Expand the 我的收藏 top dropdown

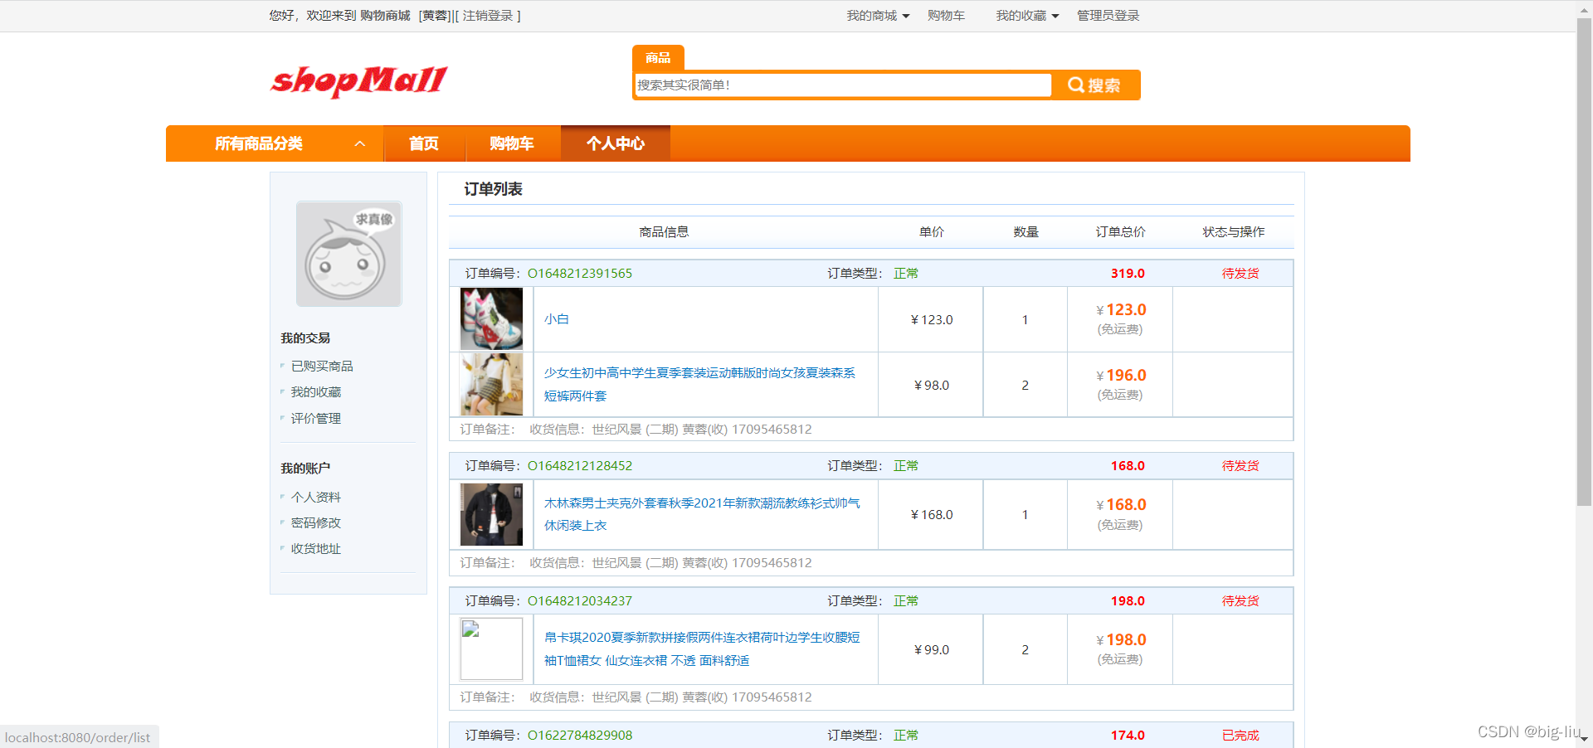point(1027,16)
